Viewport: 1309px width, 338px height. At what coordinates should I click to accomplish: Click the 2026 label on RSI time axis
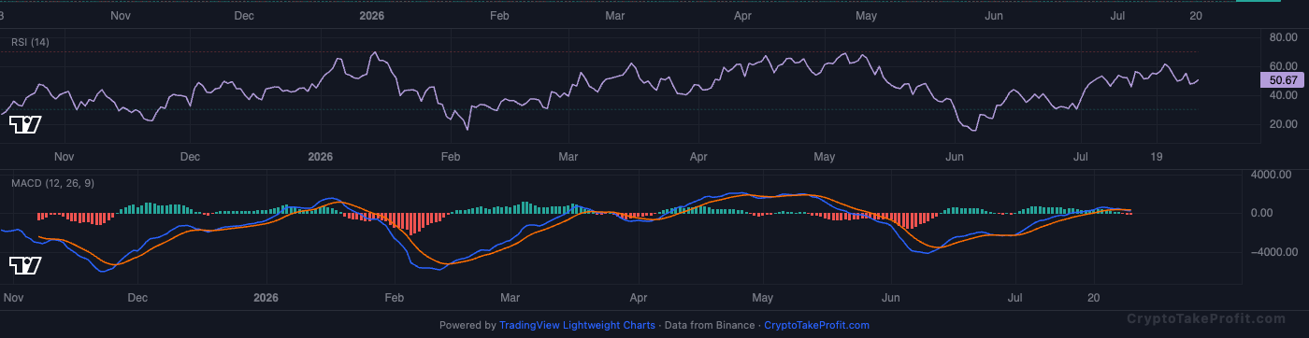tap(321, 157)
